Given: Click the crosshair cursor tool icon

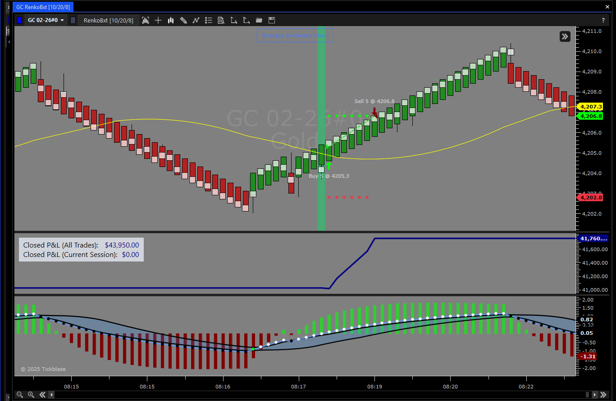Looking at the screenshot, I should 158,20.
